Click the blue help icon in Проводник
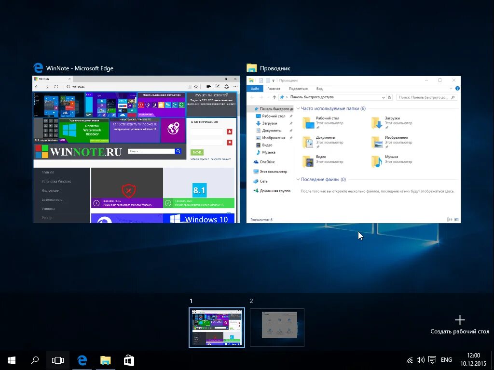Viewport: 494px width, 370px height. click(x=457, y=89)
